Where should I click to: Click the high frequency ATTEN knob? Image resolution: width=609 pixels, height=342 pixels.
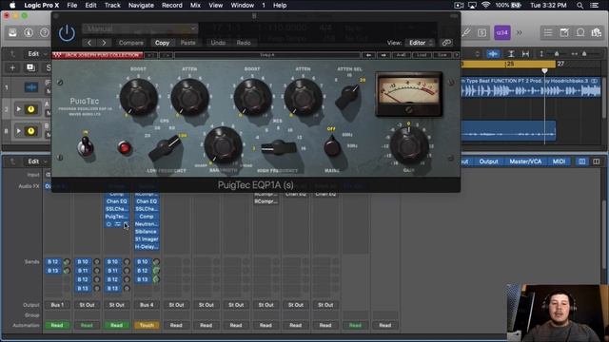click(x=304, y=97)
